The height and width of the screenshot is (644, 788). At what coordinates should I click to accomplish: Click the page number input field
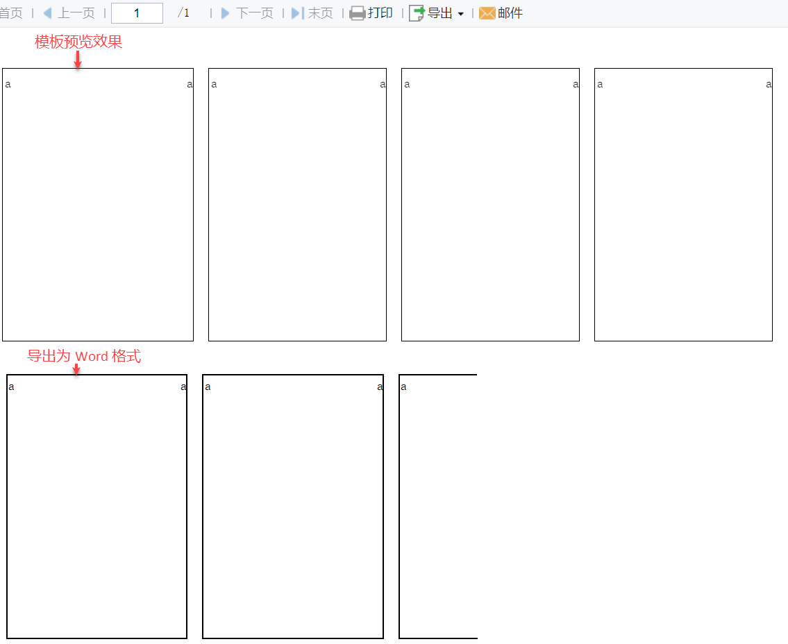coord(137,13)
